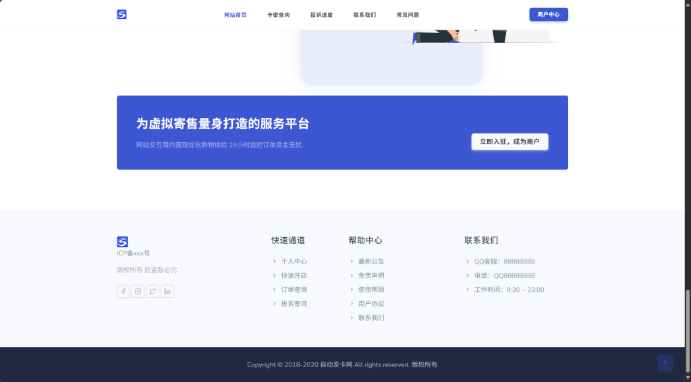
Task: Click the 为虚拟寄售量身打造的服务平台 headline
Action: 223,124
